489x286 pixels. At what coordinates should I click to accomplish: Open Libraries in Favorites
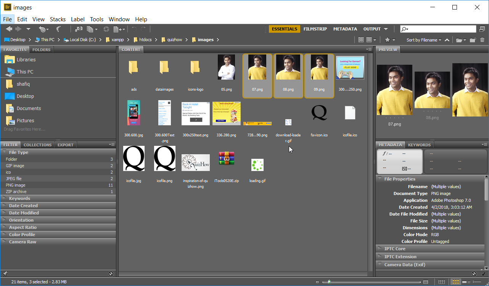(26, 59)
